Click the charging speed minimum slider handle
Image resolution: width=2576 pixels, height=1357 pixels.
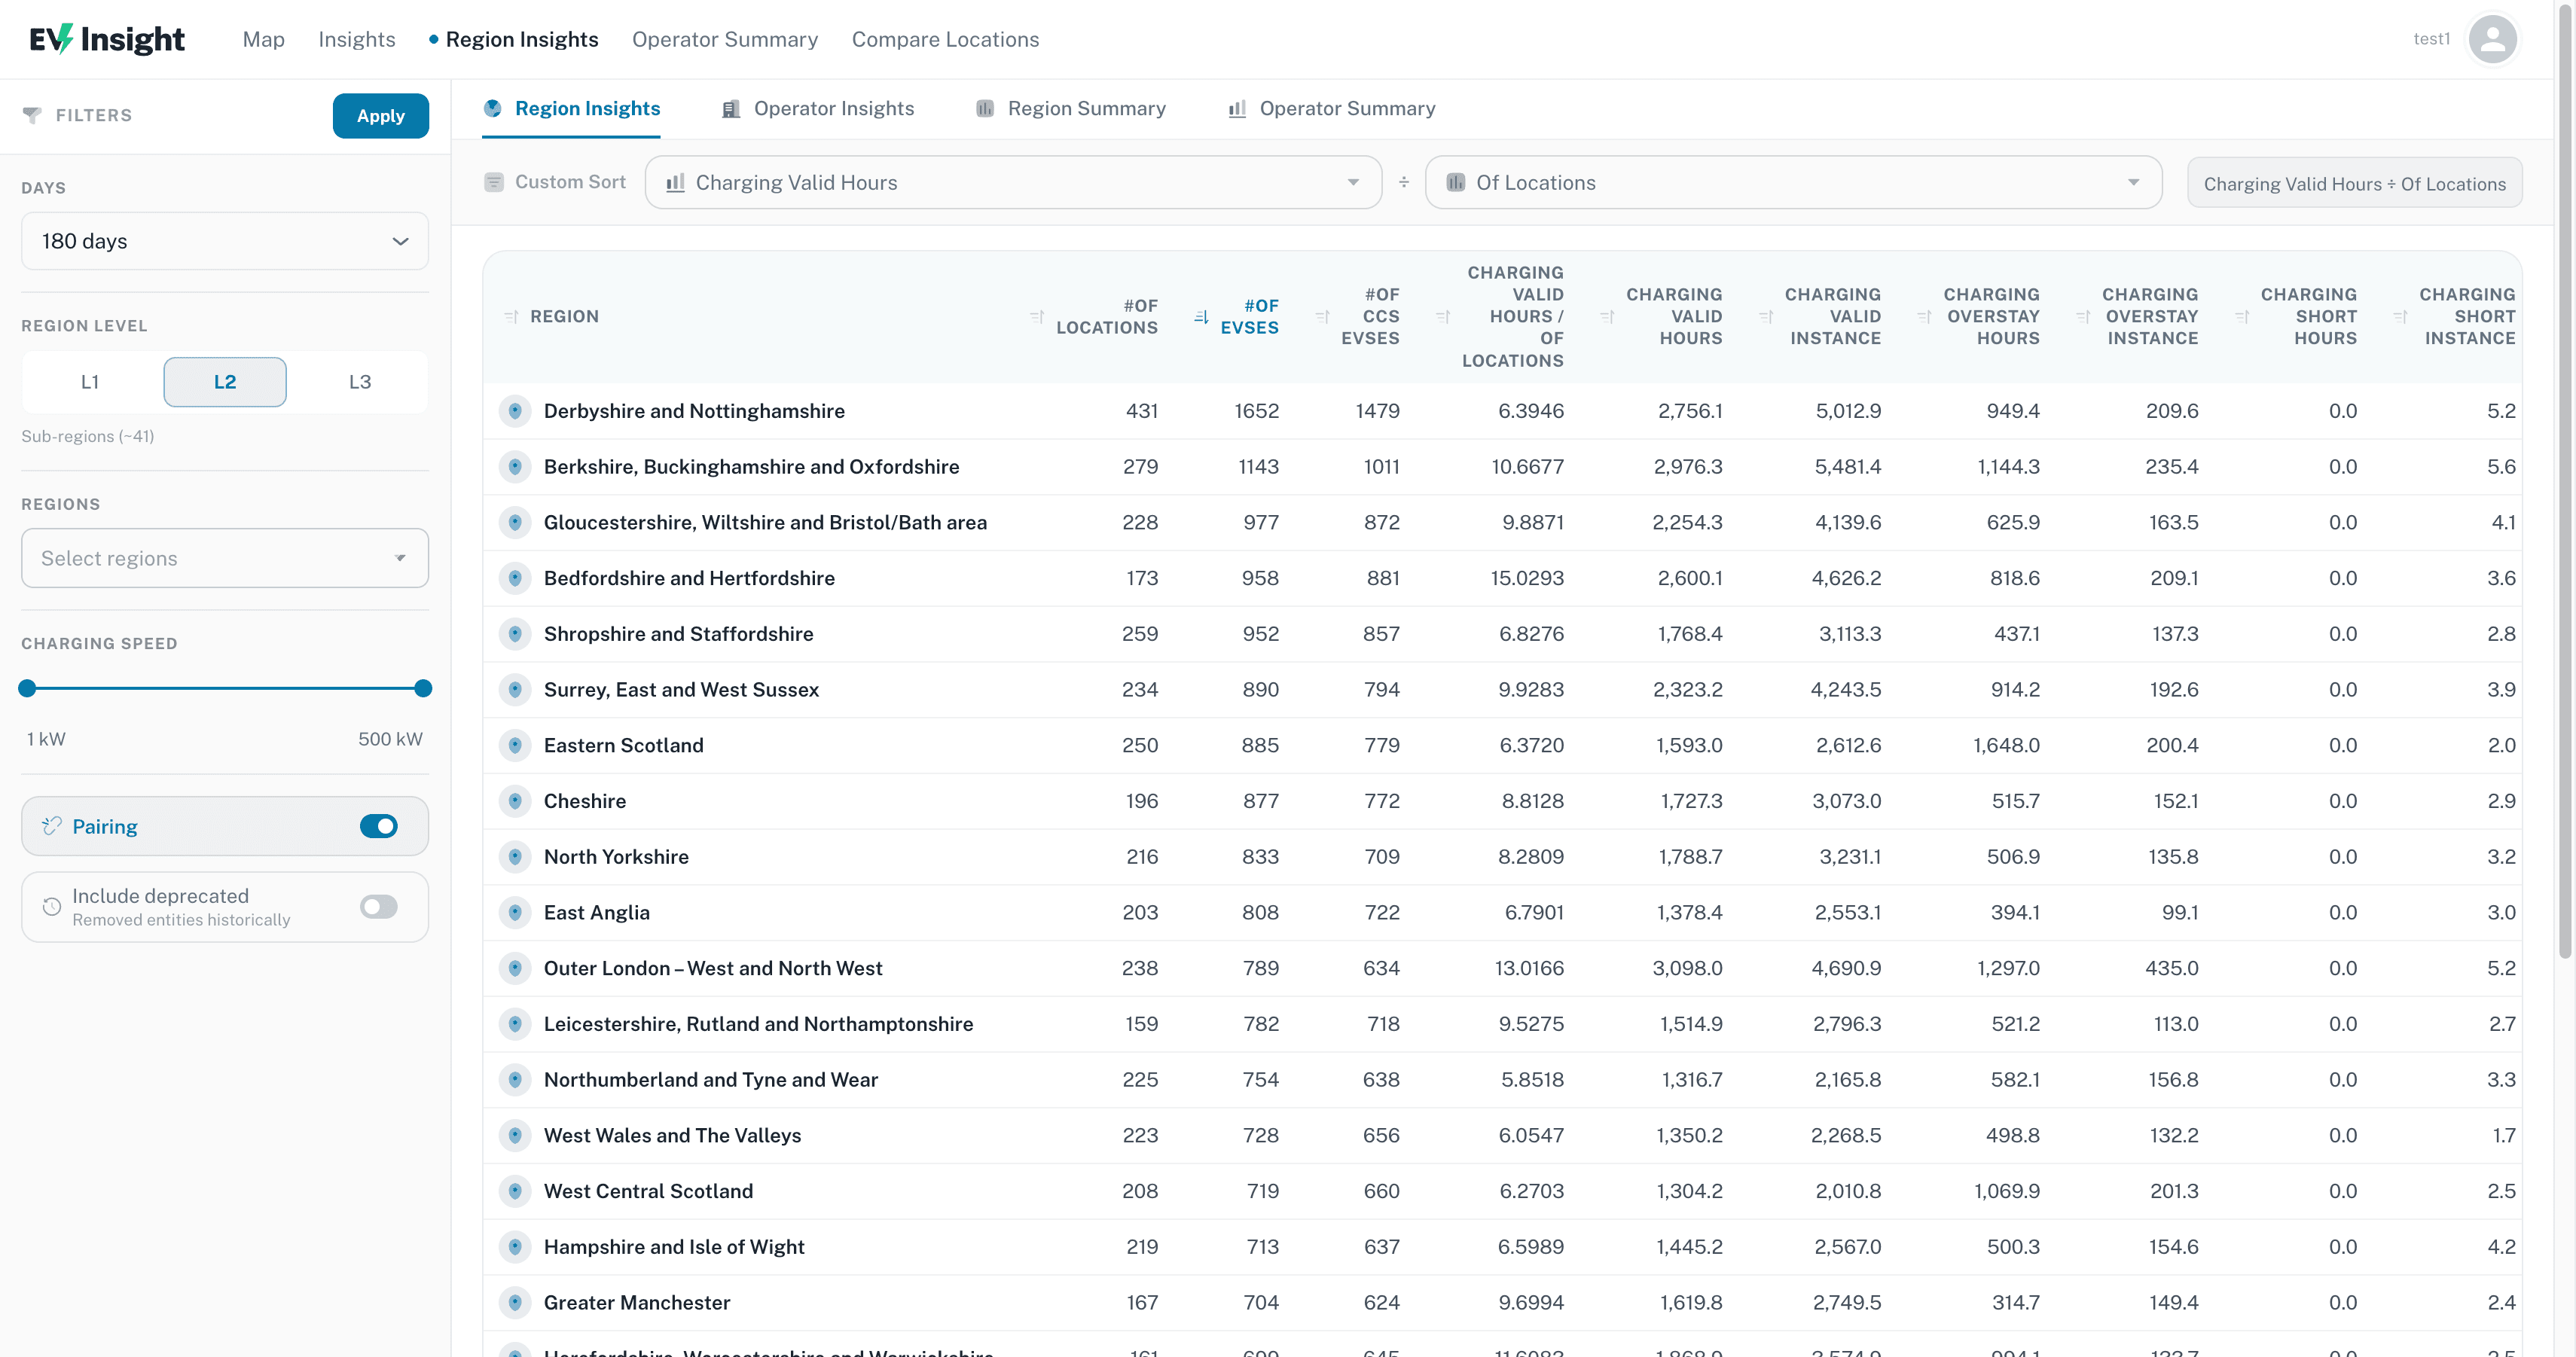pos(27,688)
